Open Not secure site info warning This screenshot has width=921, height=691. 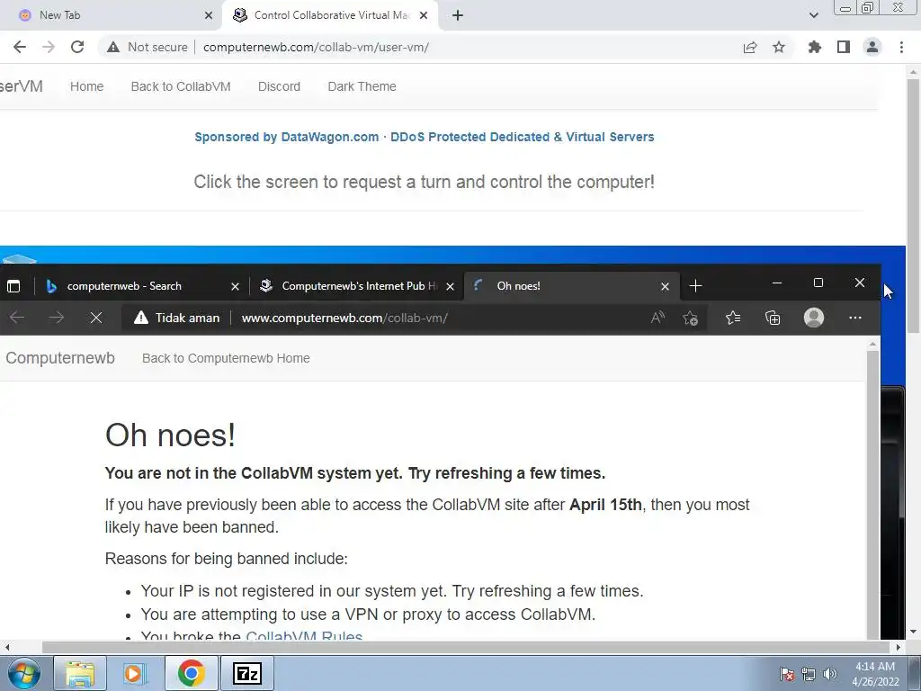(147, 47)
